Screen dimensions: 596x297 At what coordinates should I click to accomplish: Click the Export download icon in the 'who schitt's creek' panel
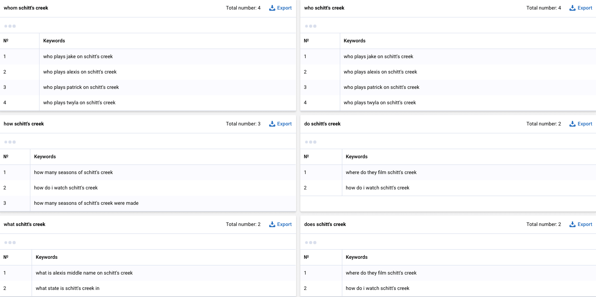pyautogui.click(x=573, y=8)
